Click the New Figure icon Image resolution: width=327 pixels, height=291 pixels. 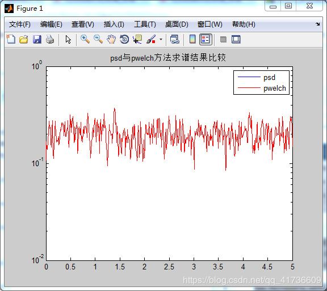11,39
